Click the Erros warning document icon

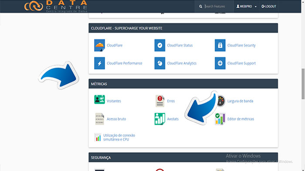tap(160, 101)
